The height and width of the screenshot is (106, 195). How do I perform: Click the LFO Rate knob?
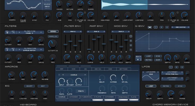171,94
